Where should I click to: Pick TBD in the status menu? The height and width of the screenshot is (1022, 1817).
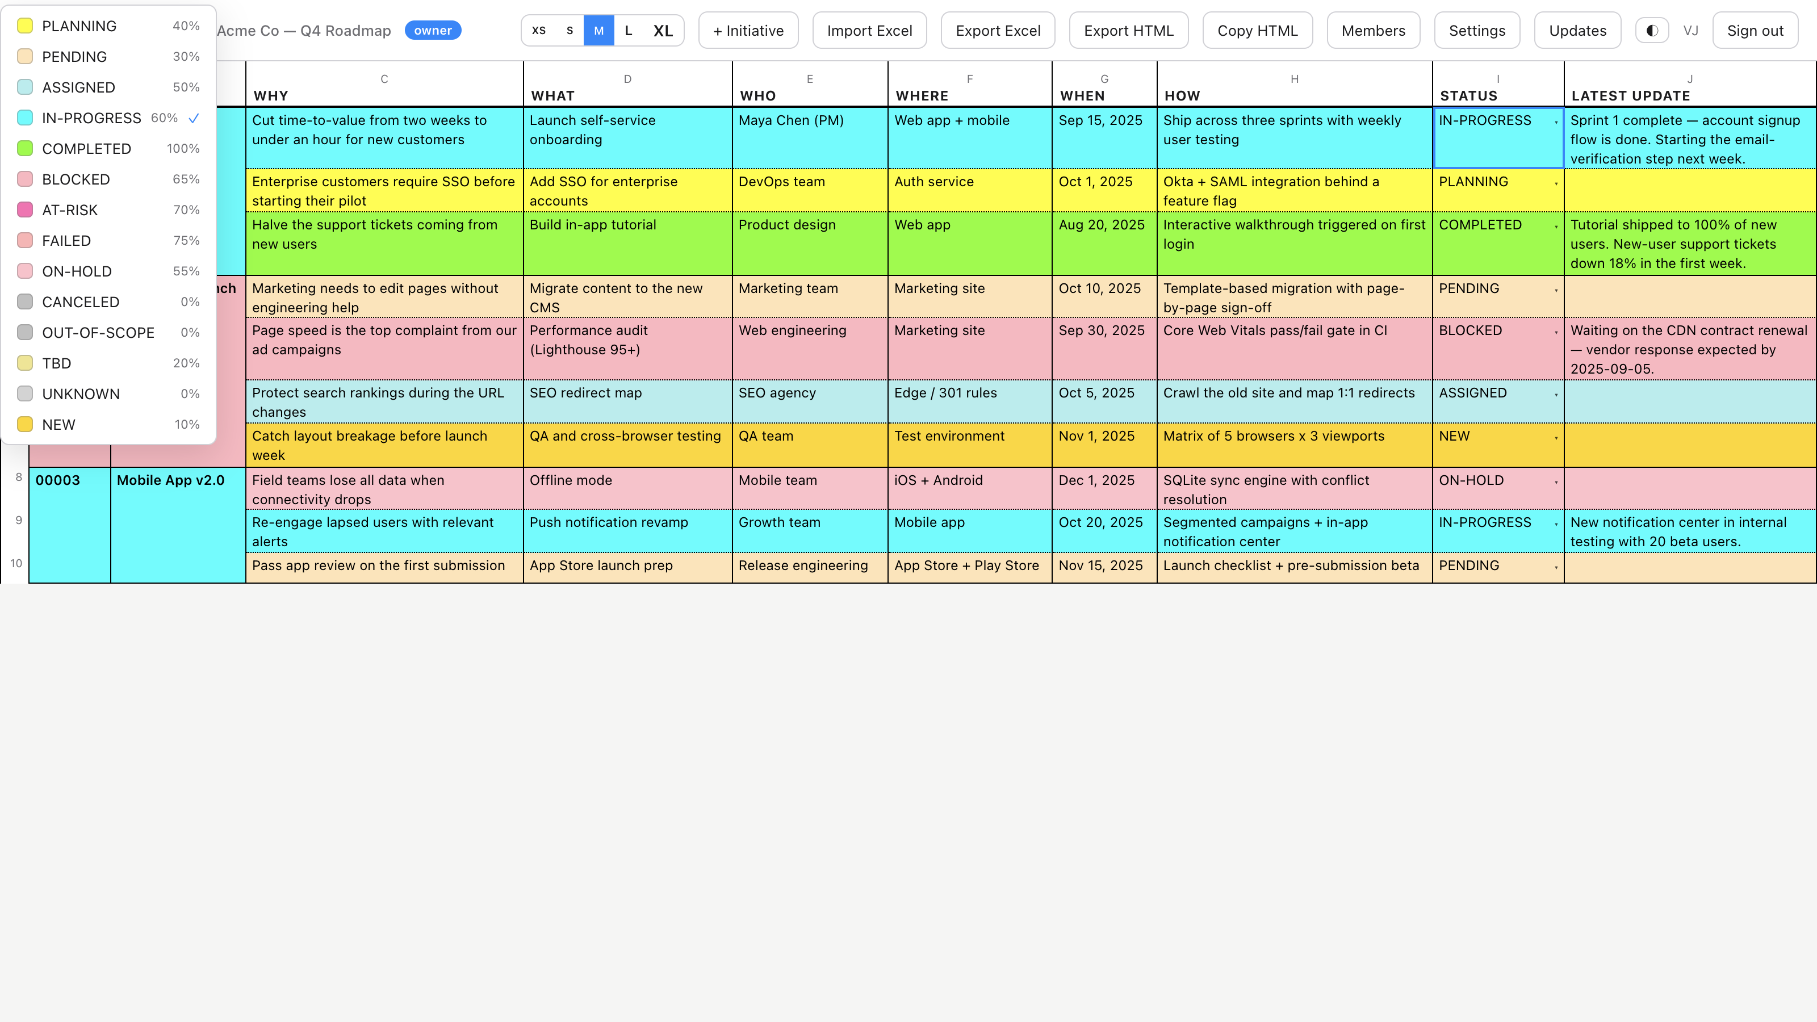pos(108,363)
